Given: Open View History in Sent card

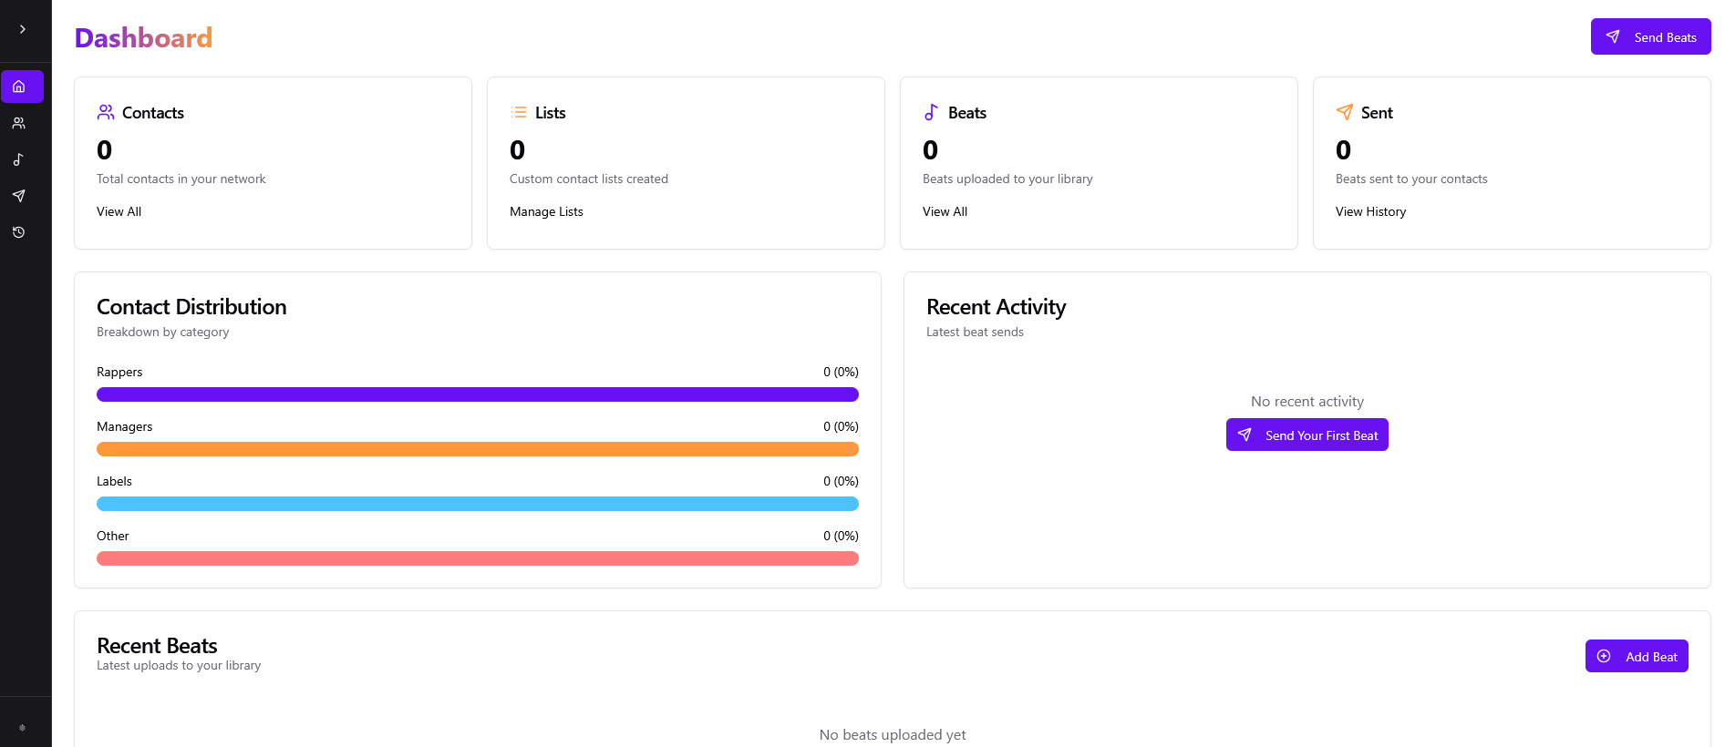Looking at the screenshot, I should [x=1370, y=211].
